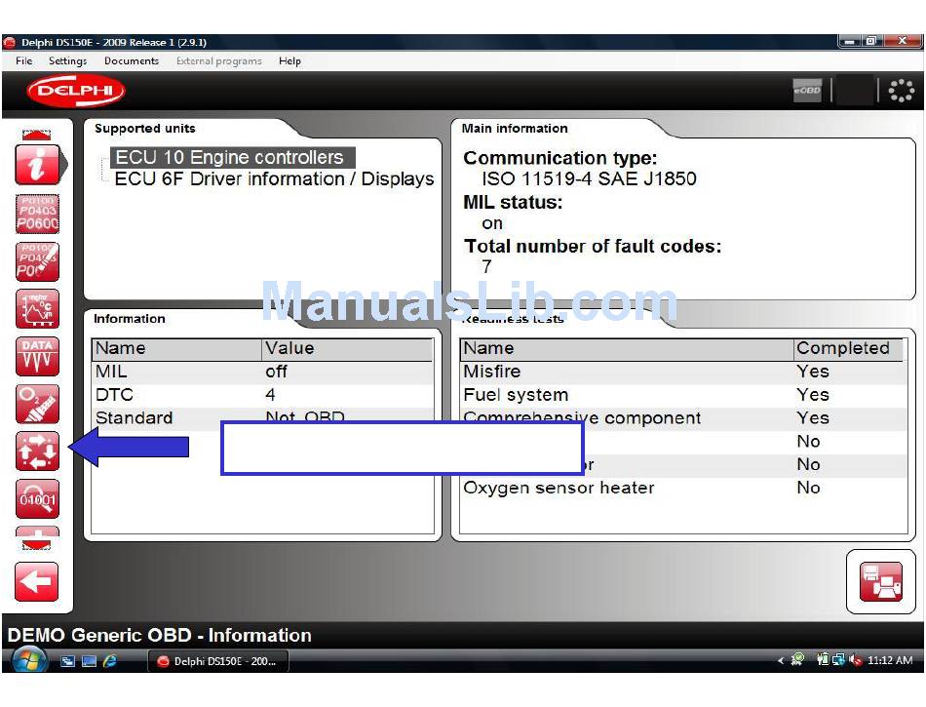926x707 pixels.
Task: Open the DATA freeze frame icon
Action: point(37,357)
